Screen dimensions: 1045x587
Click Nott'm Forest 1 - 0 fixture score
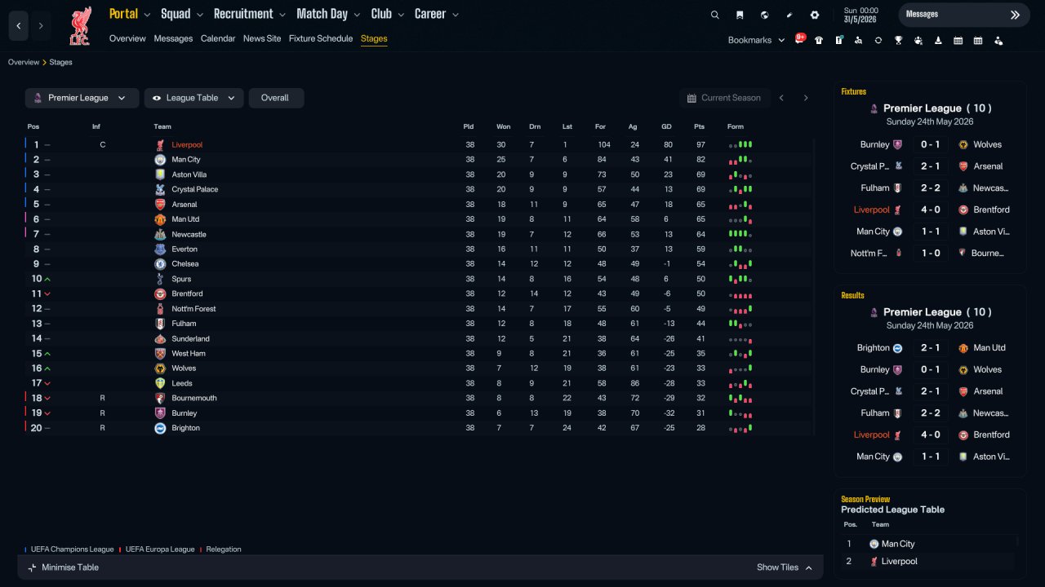(x=930, y=254)
